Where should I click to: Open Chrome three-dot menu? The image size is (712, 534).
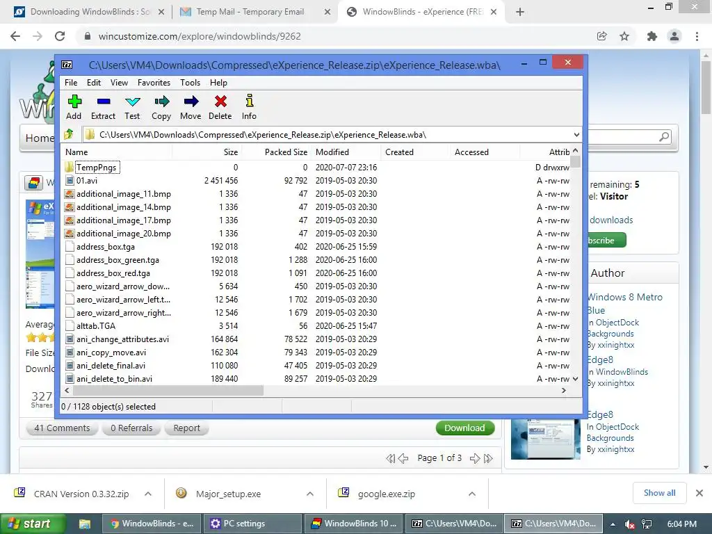tap(697, 36)
